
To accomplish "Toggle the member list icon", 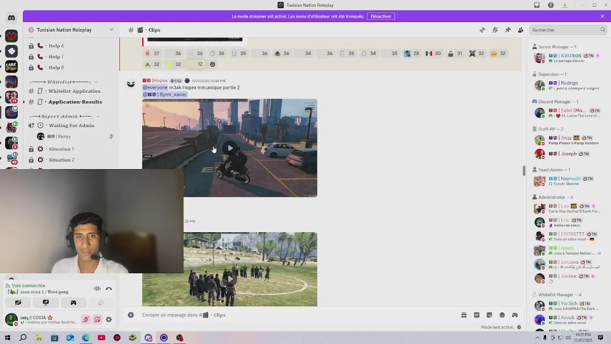I will pos(521,30).
